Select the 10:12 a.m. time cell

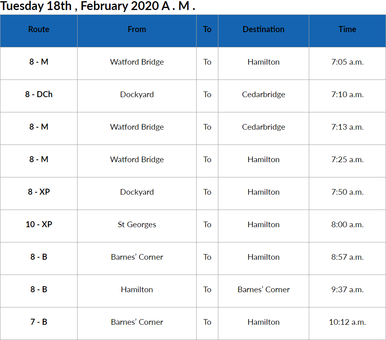(x=347, y=322)
